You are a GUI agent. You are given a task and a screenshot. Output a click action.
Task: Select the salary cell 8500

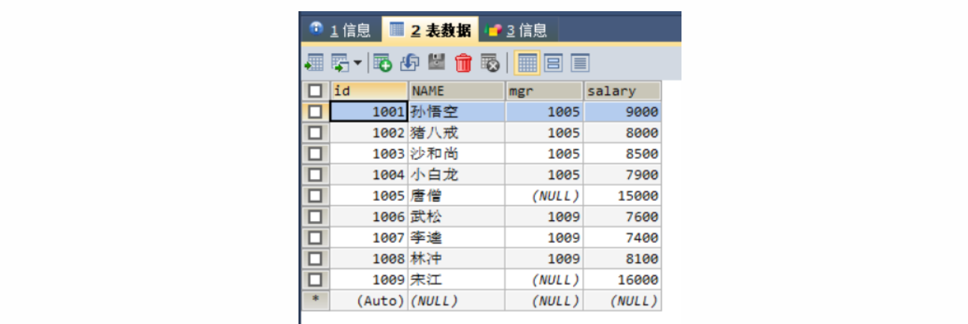click(x=622, y=154)
